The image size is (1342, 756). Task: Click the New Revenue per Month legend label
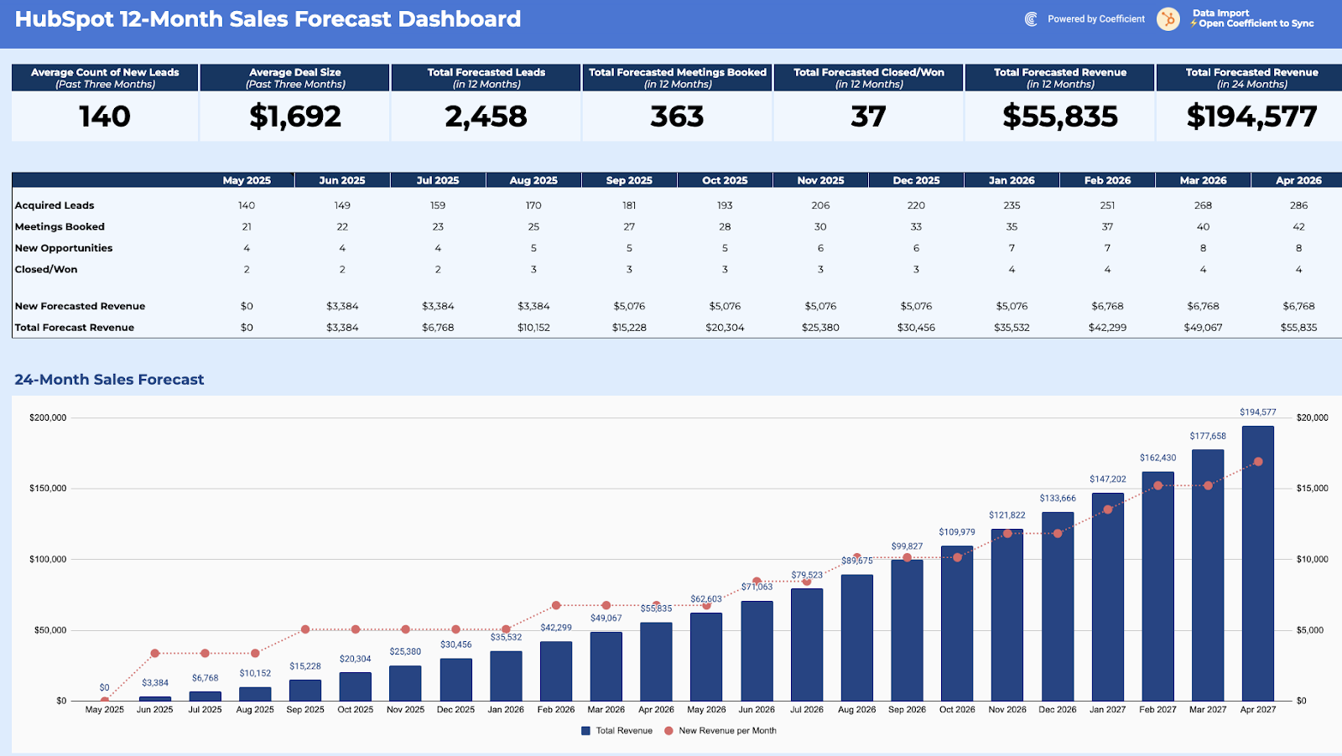(727, 731)
